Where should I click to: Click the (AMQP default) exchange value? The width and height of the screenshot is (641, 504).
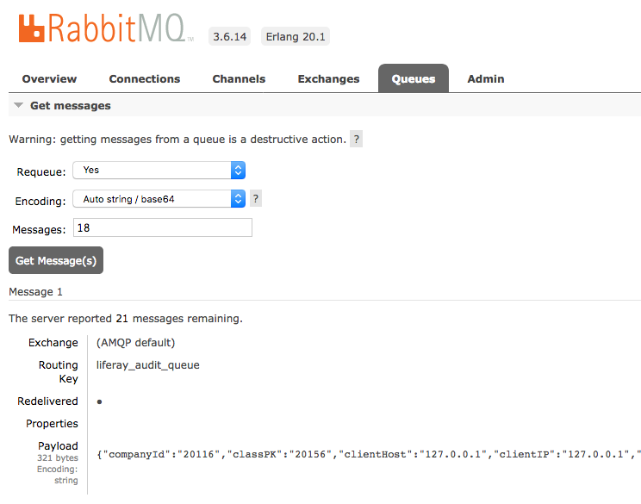136,343
